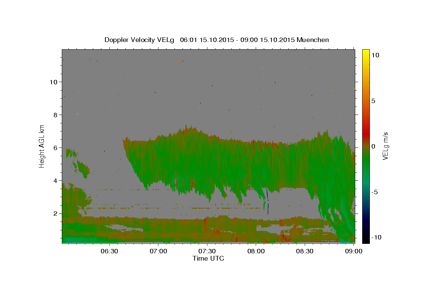Click the "Height AGL km" axis label

point(42,146)
